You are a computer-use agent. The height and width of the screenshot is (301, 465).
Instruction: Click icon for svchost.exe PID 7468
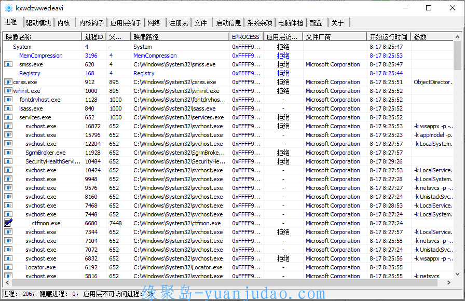coord(8,205)
